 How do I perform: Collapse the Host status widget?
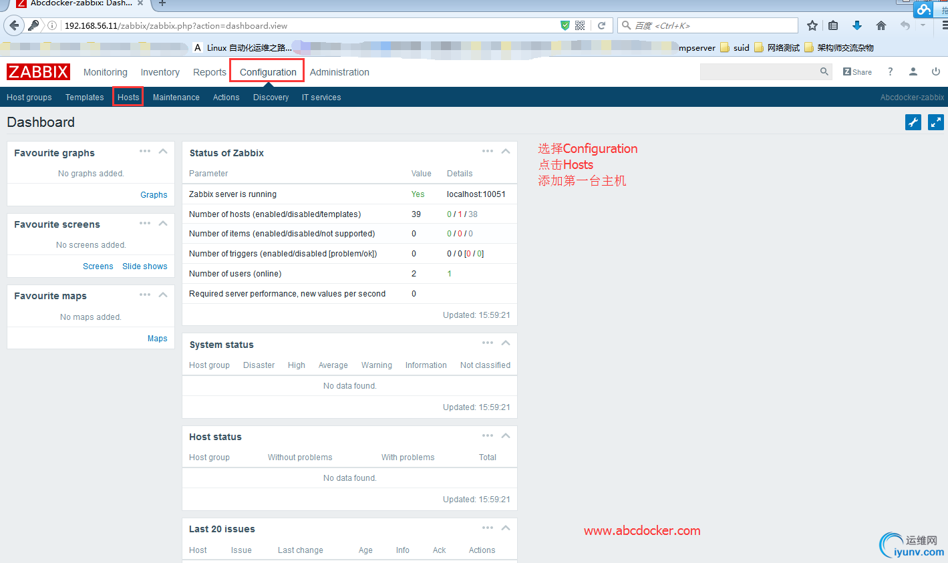coord(506,435)
